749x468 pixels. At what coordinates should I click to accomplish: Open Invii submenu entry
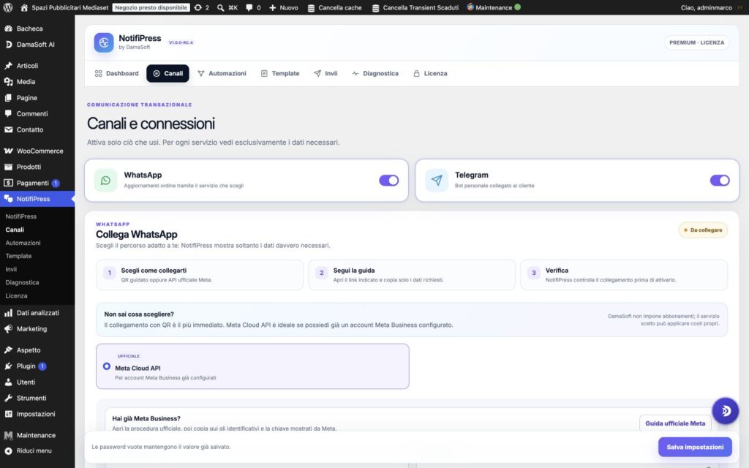(x=11, y=269)
